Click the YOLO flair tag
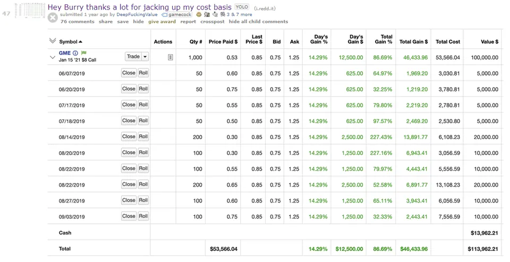The image size is (510, 262). point(242,7)
